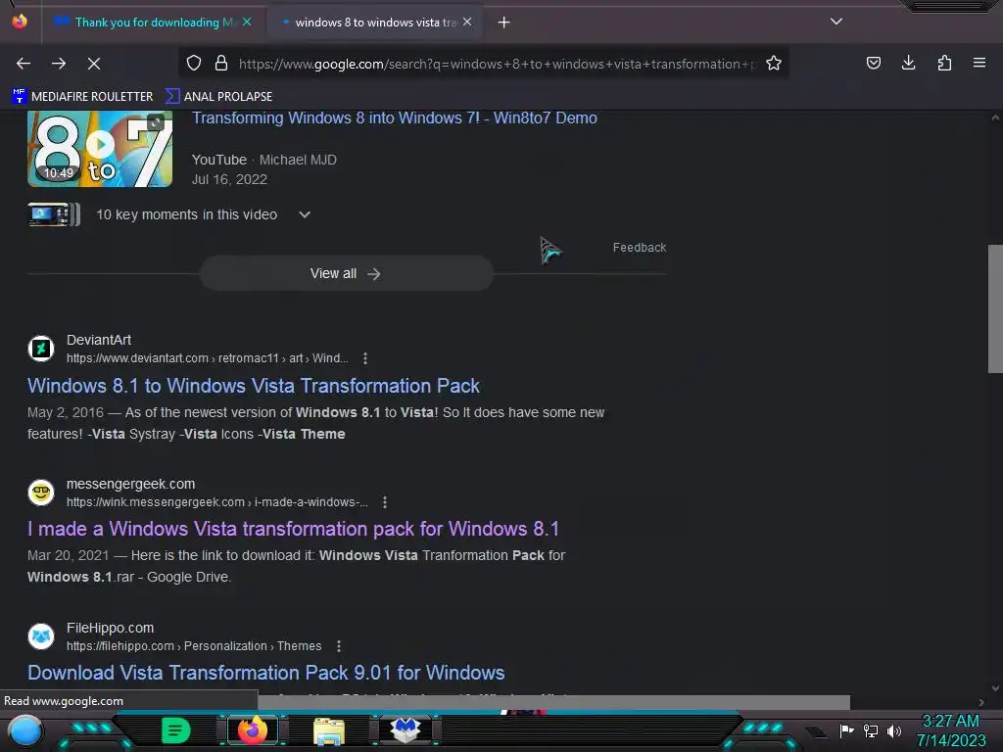
Task: View site security lock info
Action: coord(221,63)
